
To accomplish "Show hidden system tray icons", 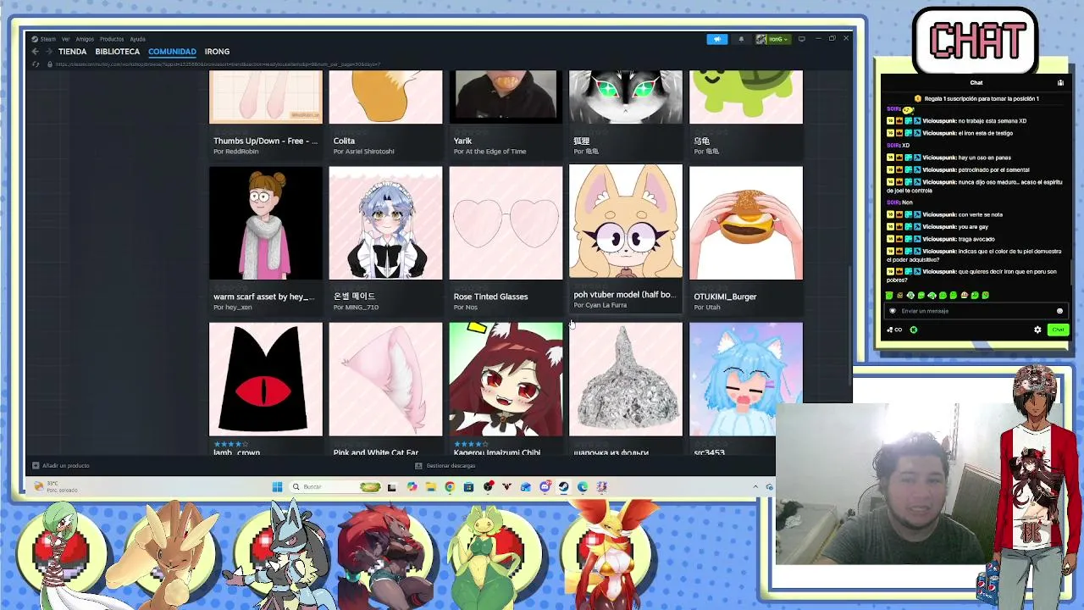I will (x=755, y=486).
